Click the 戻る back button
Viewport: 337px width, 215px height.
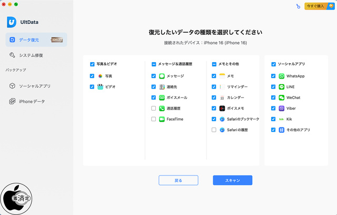[x=179, y=180]
